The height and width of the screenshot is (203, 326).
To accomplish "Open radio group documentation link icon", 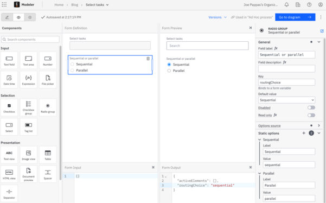I will tap(322, 31).
